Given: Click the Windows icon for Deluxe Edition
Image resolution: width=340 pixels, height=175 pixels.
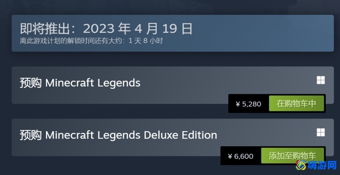Looking at the screenshot, I should (x=321, y=133).
